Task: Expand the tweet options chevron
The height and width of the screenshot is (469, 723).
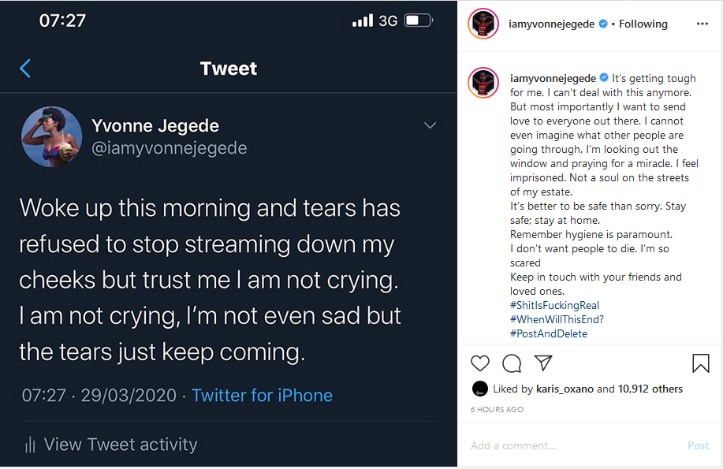Action: (430, 125)
